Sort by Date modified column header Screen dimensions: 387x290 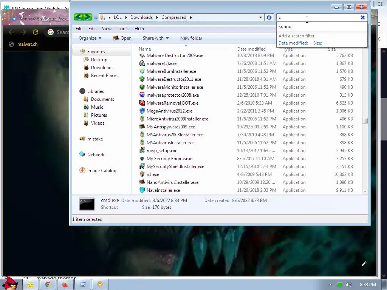click(251, 49)
